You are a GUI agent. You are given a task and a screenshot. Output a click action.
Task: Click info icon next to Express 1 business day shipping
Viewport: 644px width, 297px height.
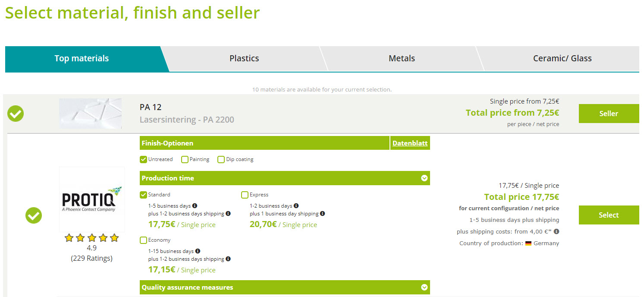(x=323, y=214)
